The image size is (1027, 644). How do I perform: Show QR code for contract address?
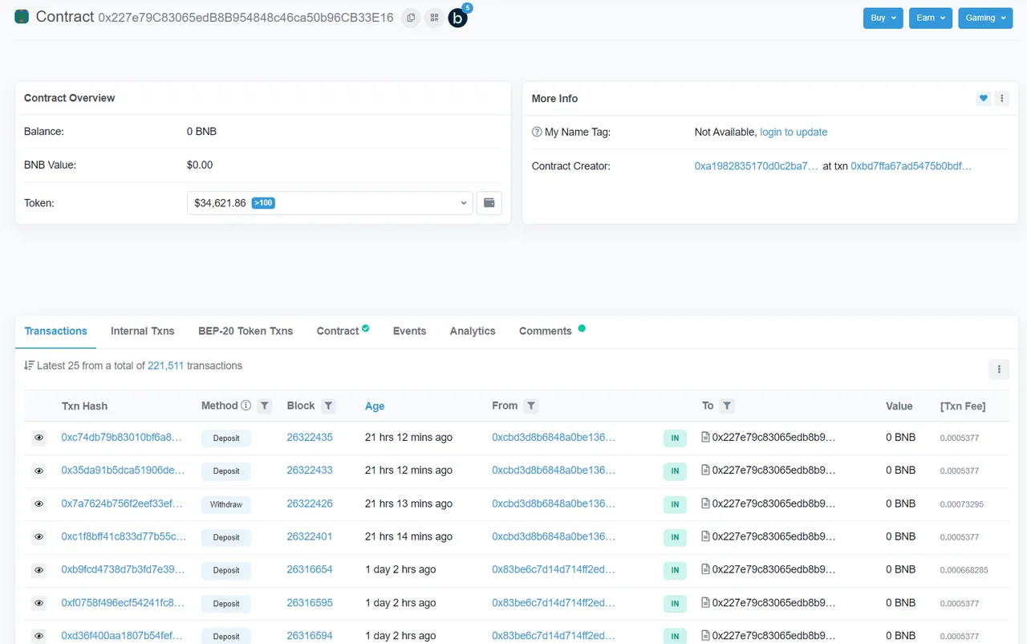pos(434,18)
